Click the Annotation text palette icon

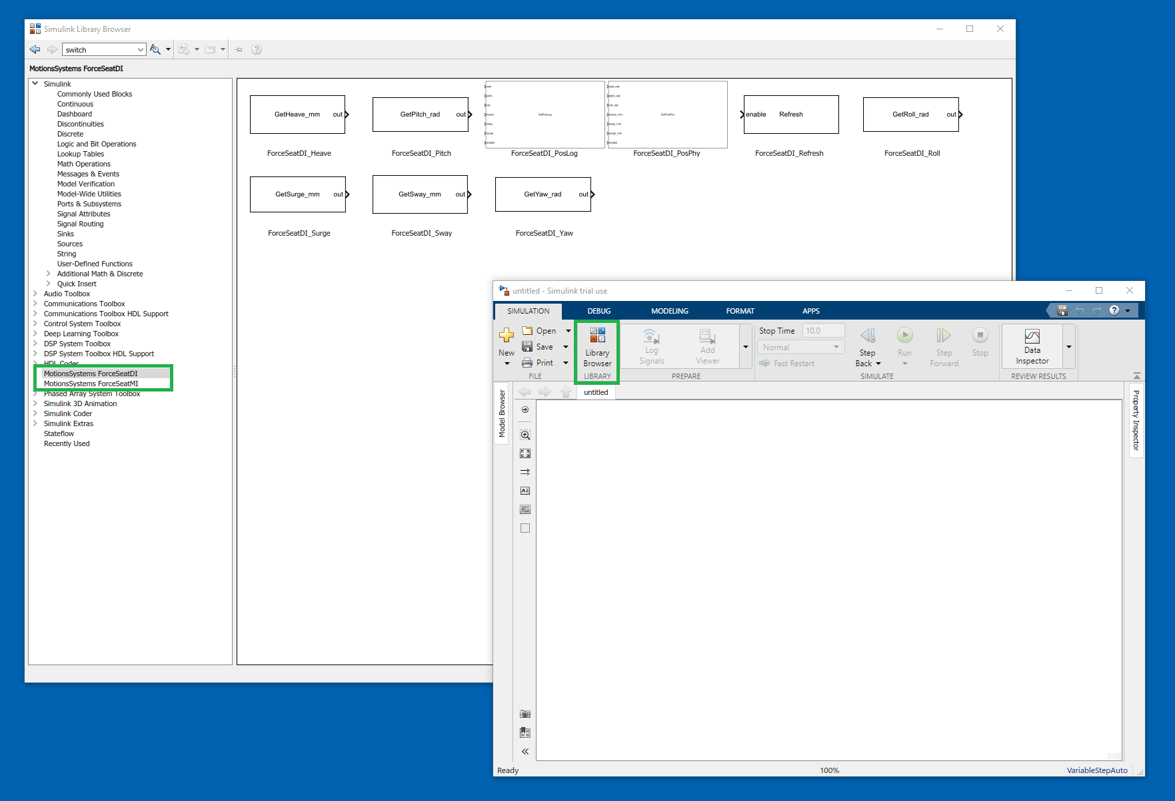pyautogui.click(x=525, y=491)
